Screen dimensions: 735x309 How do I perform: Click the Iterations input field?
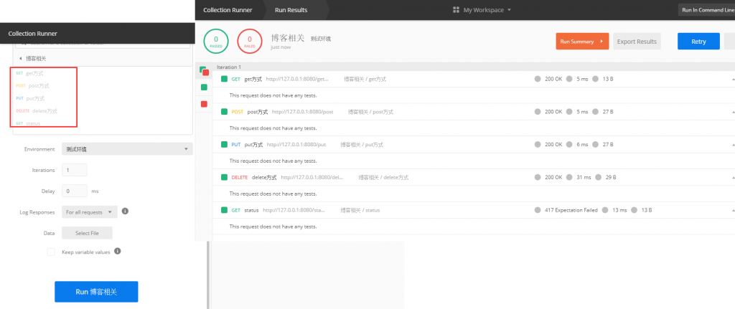[x=75, y=170]
